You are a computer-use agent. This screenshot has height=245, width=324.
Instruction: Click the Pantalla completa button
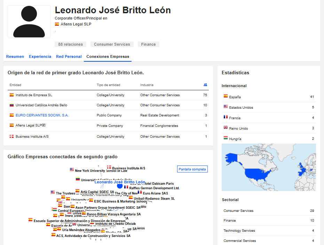[192, 169]
